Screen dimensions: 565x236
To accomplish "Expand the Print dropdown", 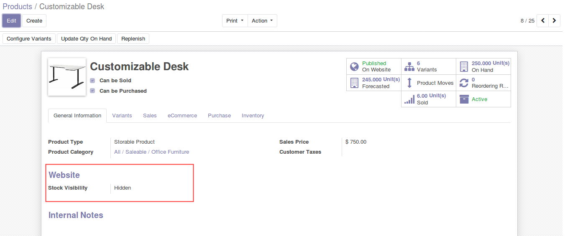I will (235, 20).
